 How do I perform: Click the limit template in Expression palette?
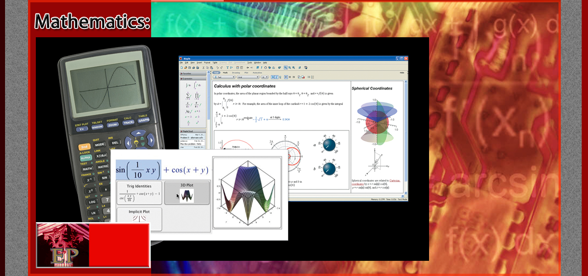[187, 111]
